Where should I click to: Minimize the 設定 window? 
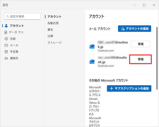click(x=135, y=5)
